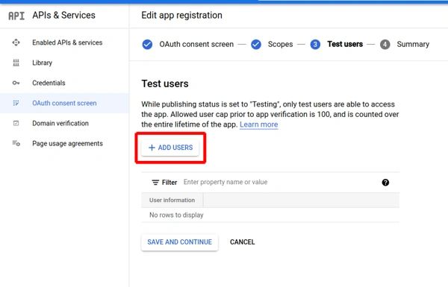Viewport: 448px width, 287px height.
Task: Click the CANCEL button
Action: point(242,242)
